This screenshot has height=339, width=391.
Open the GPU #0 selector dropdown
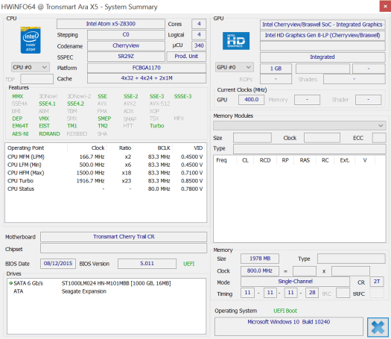[x=234, y=67]
